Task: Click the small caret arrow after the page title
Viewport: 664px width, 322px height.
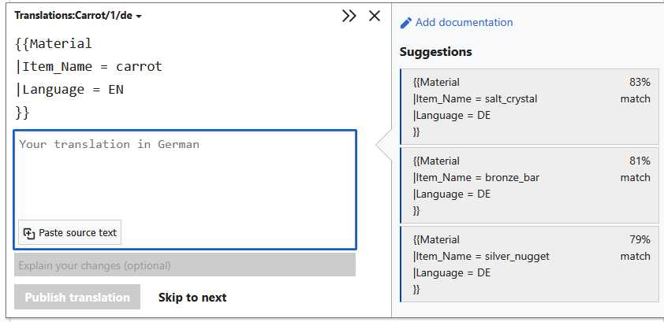Action: (139, 17)
